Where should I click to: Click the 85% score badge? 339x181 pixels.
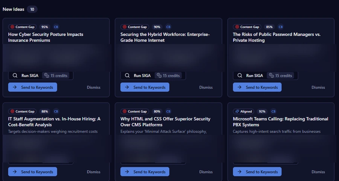(x=269, y=27)
